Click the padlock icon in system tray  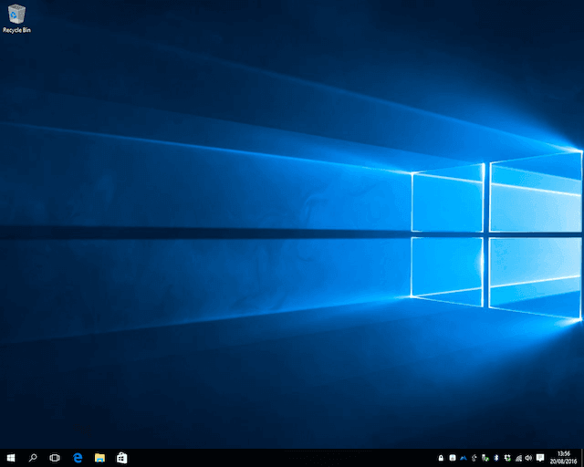tap(441, 458)
